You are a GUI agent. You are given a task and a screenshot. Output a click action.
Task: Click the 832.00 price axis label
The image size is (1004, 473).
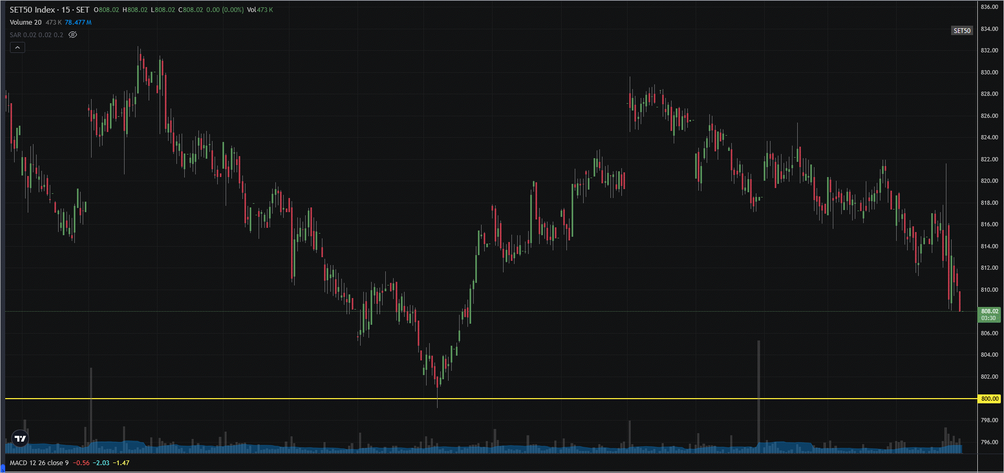(989, 51)
